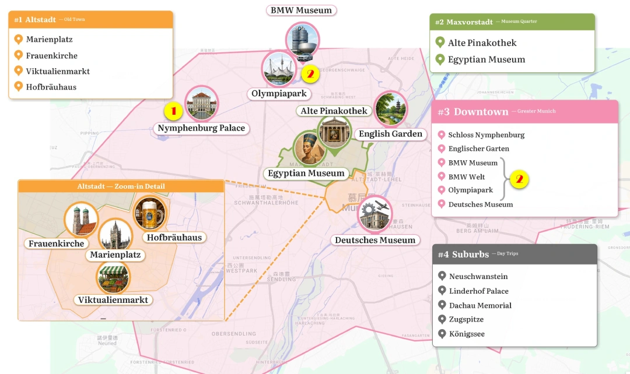Viewport: 630px width, 374px height.
Task: Click the orange pin beside Marienplatz in Altstadt list
Action: pos(18,39)
